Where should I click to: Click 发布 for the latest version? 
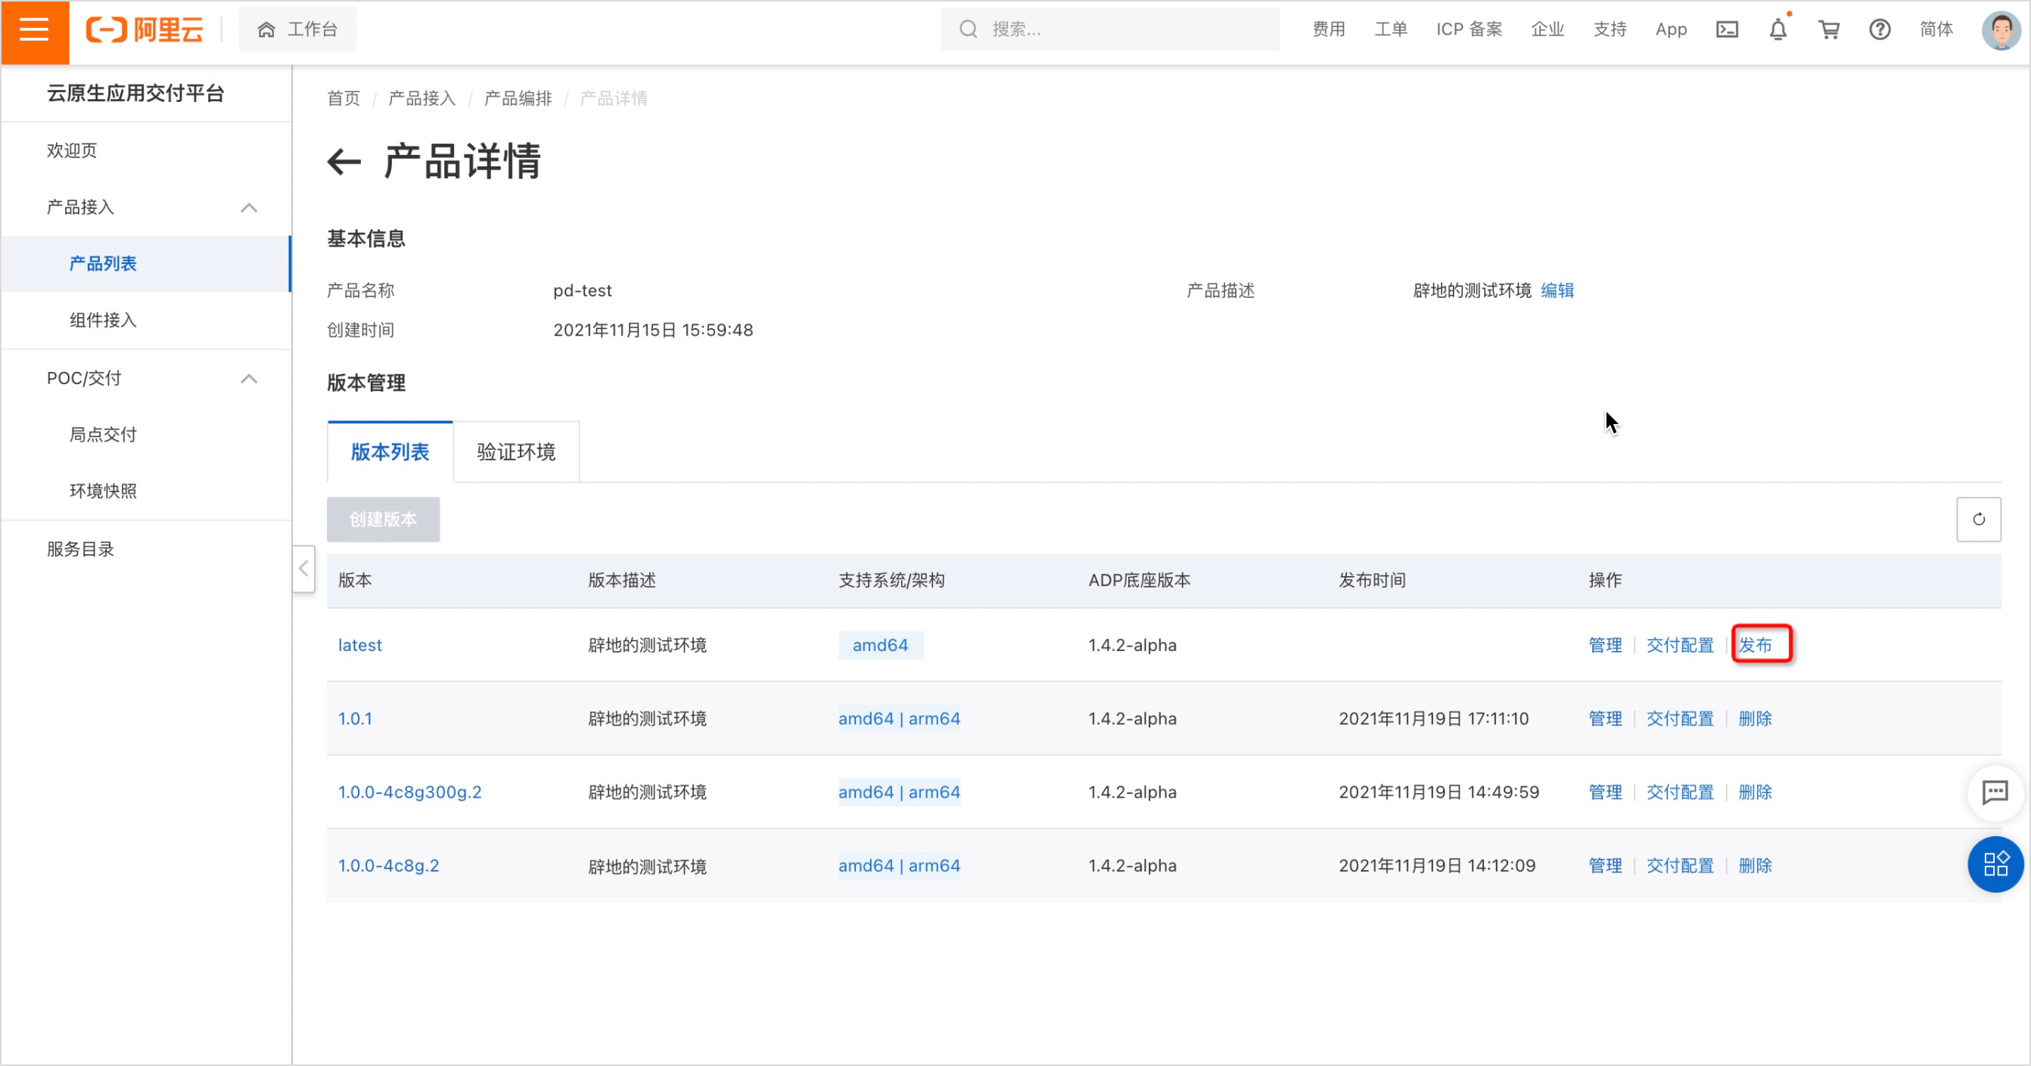(x=1756, y=646)
